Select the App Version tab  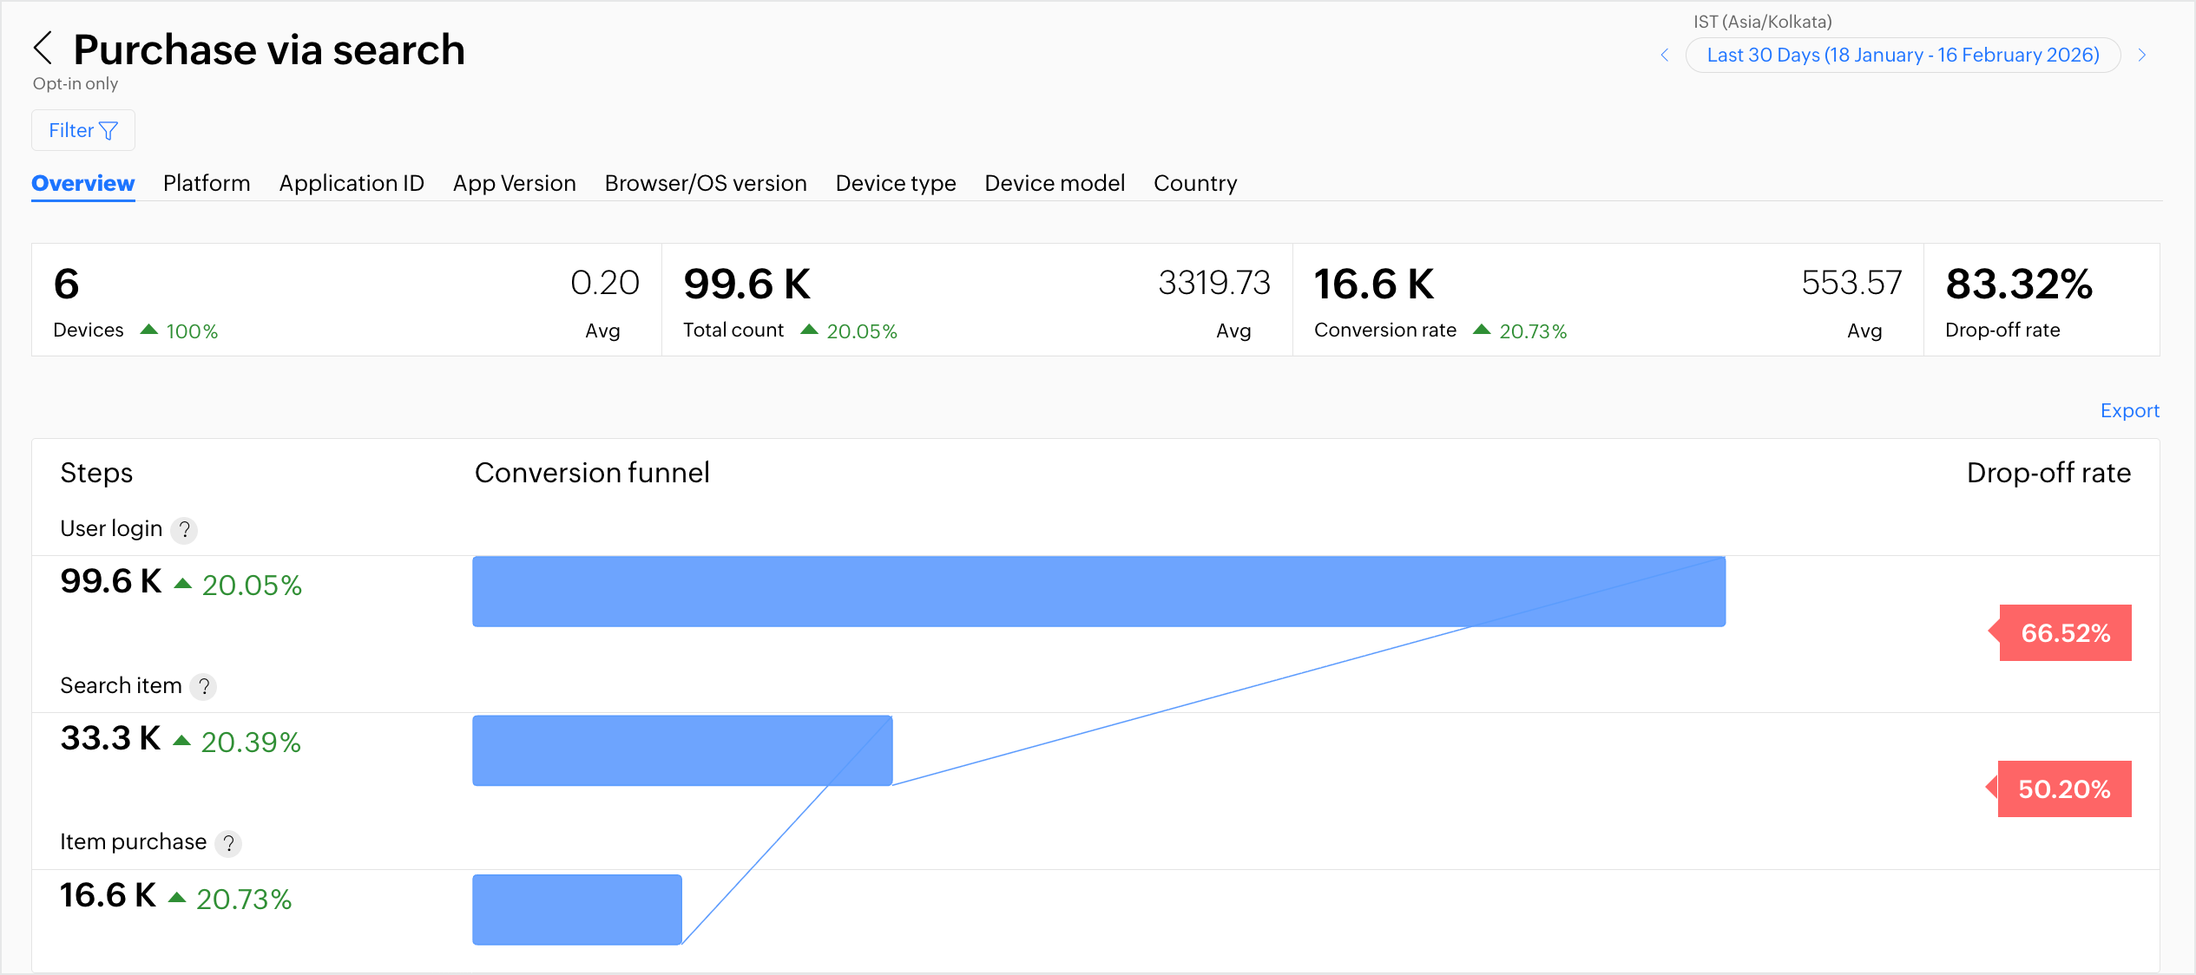(x=514, y=183)
